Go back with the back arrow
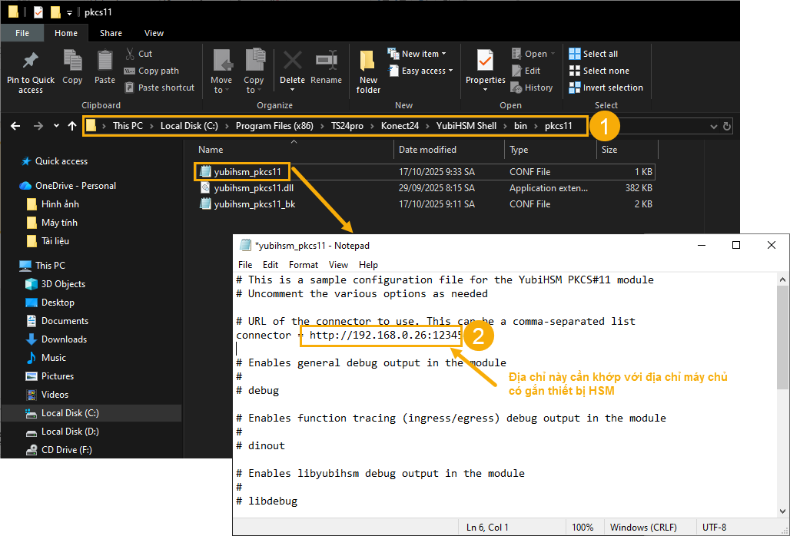The width and height of the screenshot is (790, 536). [15, 126]
